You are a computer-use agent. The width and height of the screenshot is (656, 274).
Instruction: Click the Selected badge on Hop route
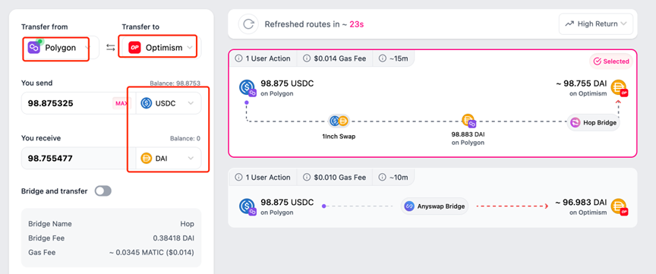(x=611, y=61)
